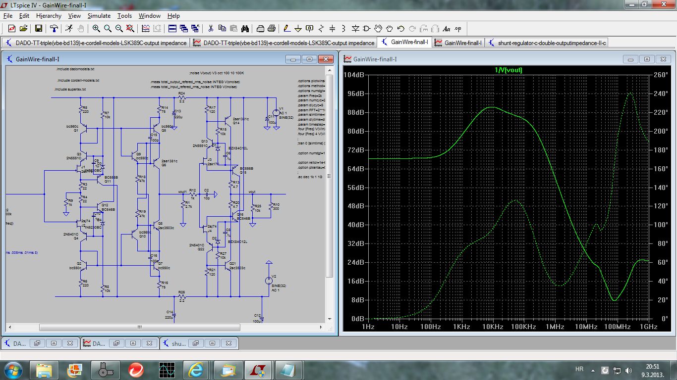Viewport: 677px width, 380px height.
Task: Click R24 resistor label in schematic
Action: pyautogui.click(x=181, y=93)
